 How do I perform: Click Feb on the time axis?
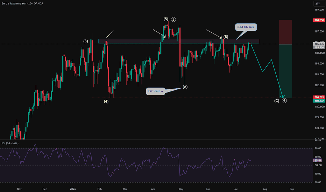pyautogui.click(x=99, y=189)
